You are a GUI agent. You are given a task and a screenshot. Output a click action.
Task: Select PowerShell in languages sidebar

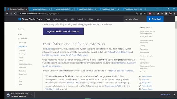[23, 74]
